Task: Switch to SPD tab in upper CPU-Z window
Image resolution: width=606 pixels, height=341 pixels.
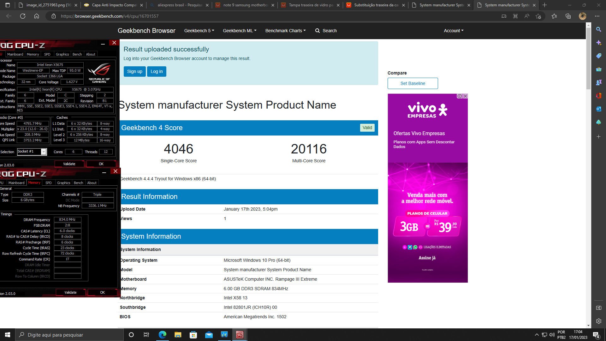Action: click(x=47, y=54)
